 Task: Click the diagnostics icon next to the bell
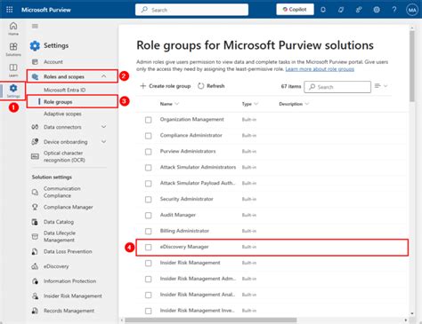coord(341,10)
